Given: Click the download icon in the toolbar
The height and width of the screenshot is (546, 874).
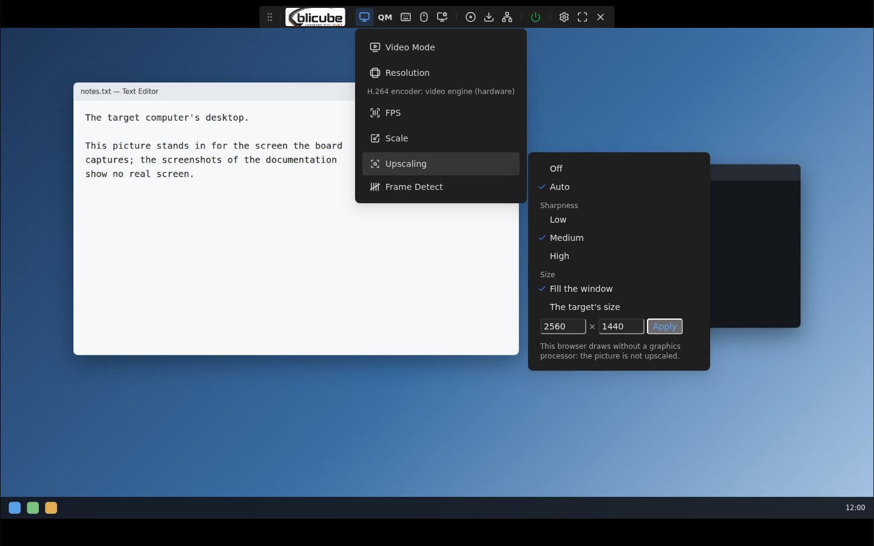Looking at the screenshot, I should pos(489,17).
